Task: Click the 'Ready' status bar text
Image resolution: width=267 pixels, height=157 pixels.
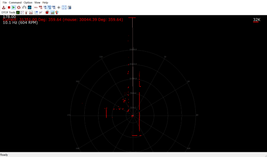Action: (x=4, y=154)
